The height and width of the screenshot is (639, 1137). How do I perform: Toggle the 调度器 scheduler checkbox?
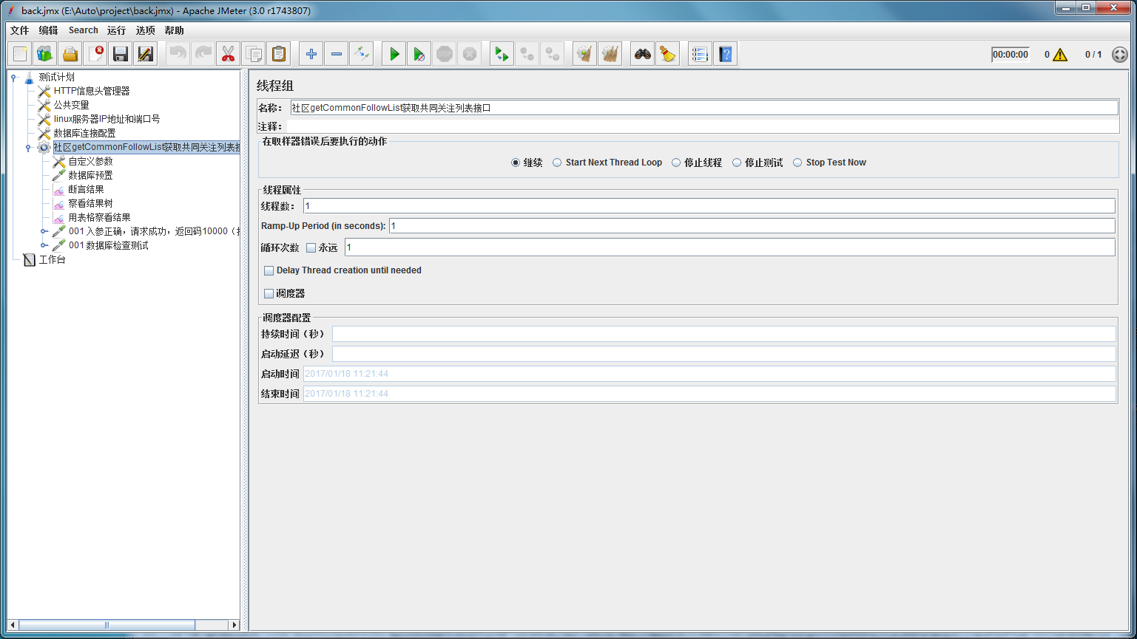point(269,293)
